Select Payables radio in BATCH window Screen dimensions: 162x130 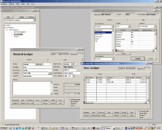pos(69,103)
